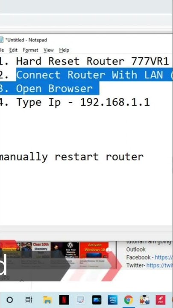Screen dimensions: 173x308
Task: Click the Notepad document icon in title bar
Action: 2,40
